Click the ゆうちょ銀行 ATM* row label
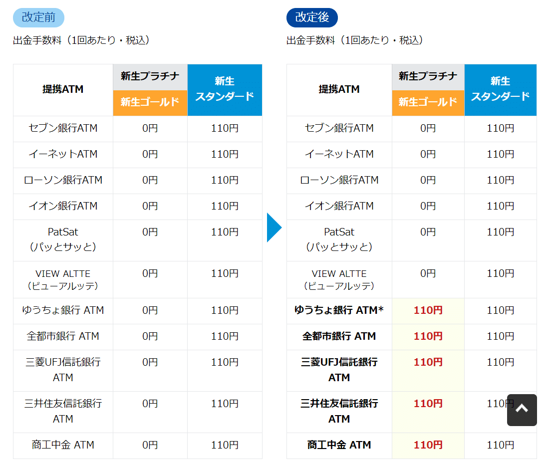The image size is (549, 461). coord(339,310)
